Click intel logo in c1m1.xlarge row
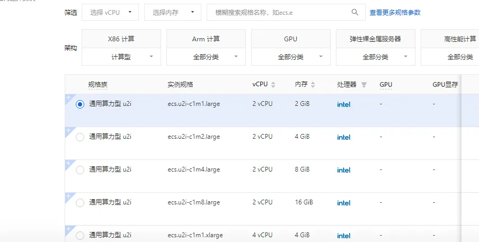 click(x=344, y=236)
